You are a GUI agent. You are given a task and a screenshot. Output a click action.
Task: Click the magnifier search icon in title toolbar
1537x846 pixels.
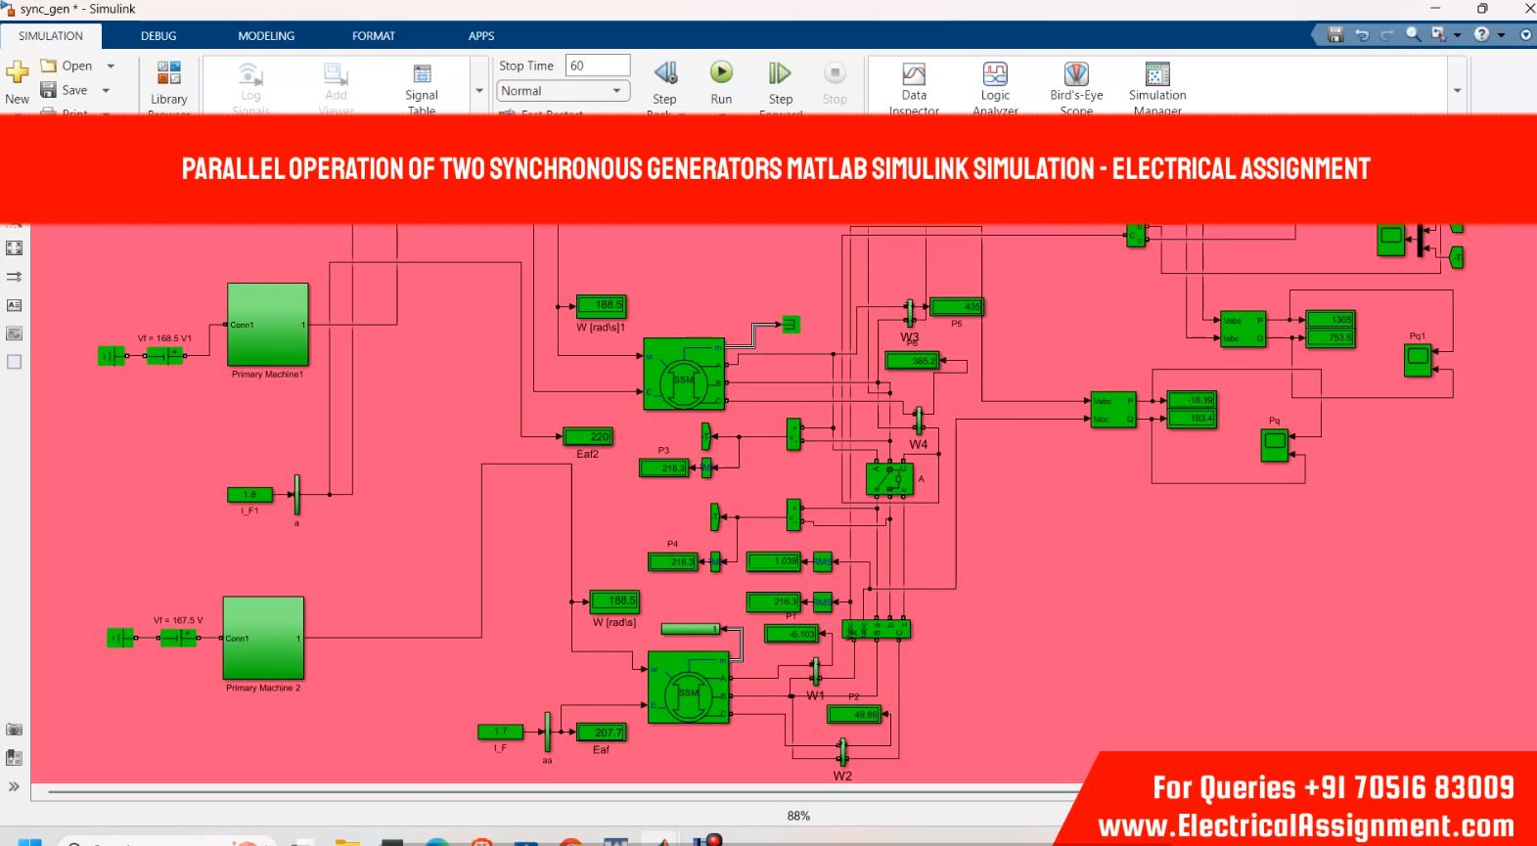[x=1413, y=34]
